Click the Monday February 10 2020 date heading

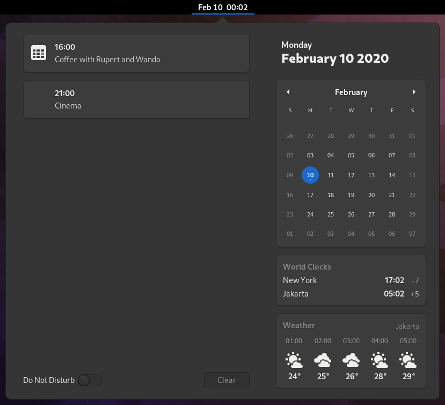point(335,53)
